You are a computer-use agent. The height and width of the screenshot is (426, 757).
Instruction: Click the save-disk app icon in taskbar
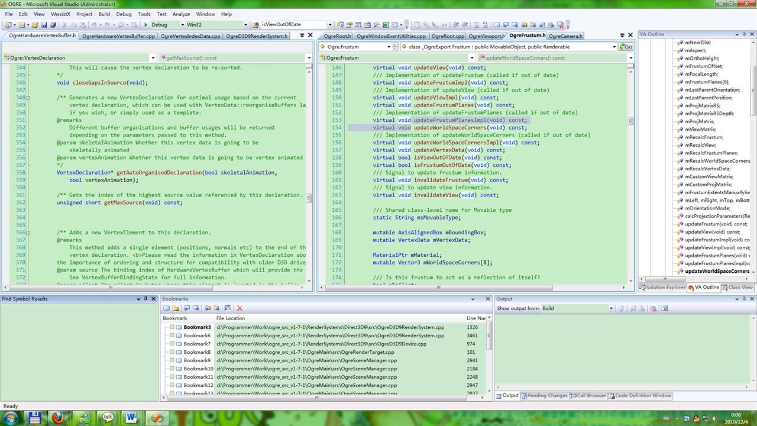(35, 418)
